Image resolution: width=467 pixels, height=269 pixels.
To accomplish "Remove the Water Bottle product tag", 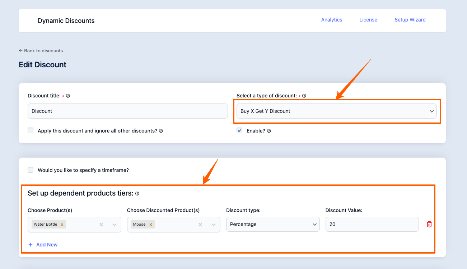I will point(62,225).
